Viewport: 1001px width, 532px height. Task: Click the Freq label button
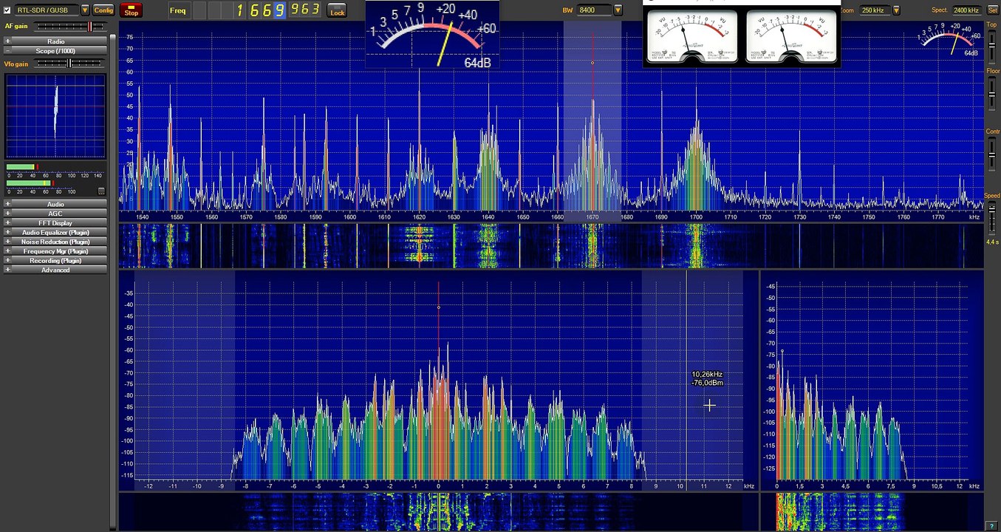coord(178,10)
